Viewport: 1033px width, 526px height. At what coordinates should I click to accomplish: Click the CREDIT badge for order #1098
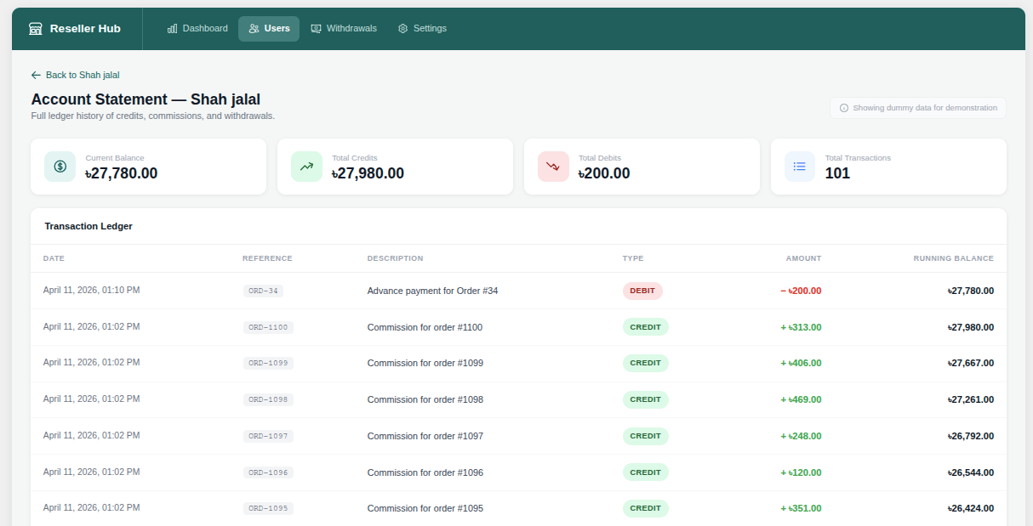pyautogui.click(x=646, y=399)
